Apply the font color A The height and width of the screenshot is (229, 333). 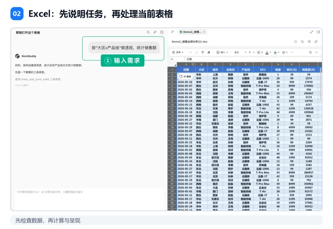pos(267,52)
